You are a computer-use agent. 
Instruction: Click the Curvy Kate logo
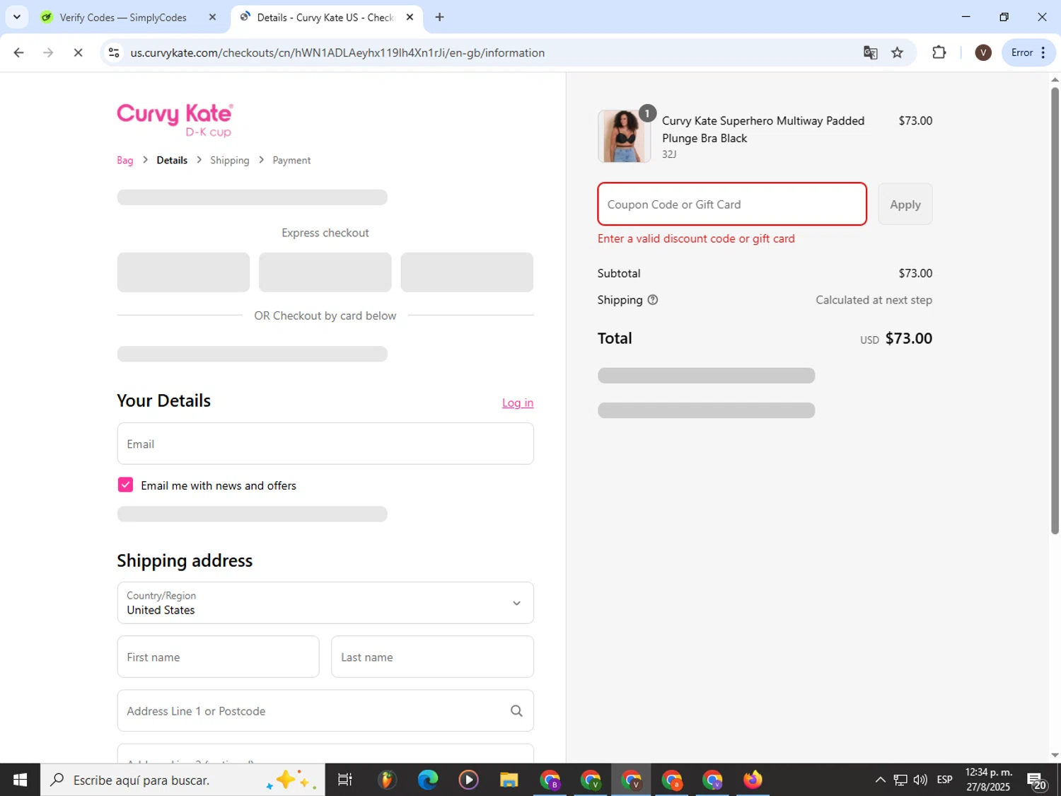click(175, 120)
